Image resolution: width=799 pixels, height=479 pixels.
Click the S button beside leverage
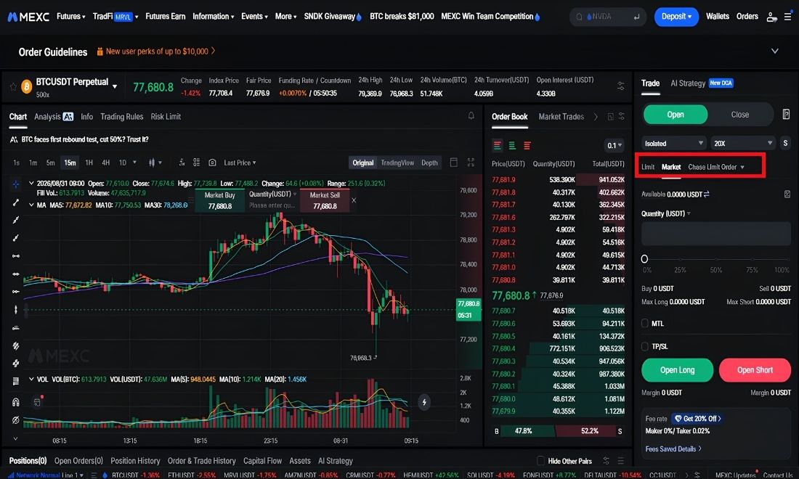[x=785, y=143]
